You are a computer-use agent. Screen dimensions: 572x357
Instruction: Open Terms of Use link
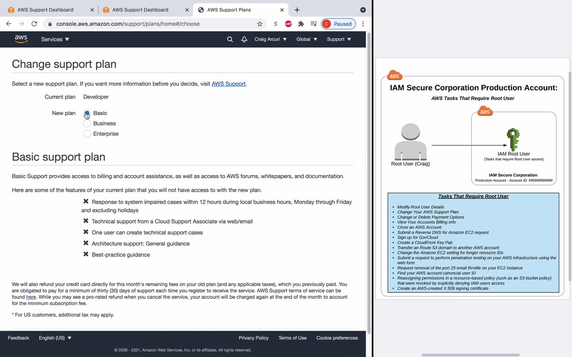[x=292, y=338]
